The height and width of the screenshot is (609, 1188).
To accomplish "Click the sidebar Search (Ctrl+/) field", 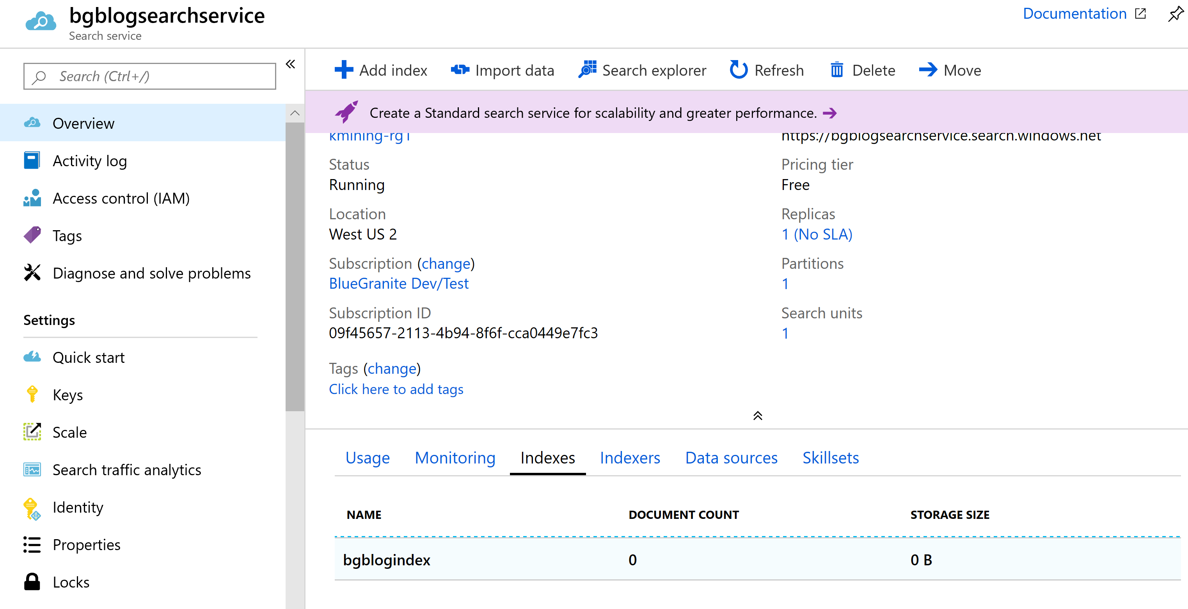I will pyautogui.click(x=150, y=76).
